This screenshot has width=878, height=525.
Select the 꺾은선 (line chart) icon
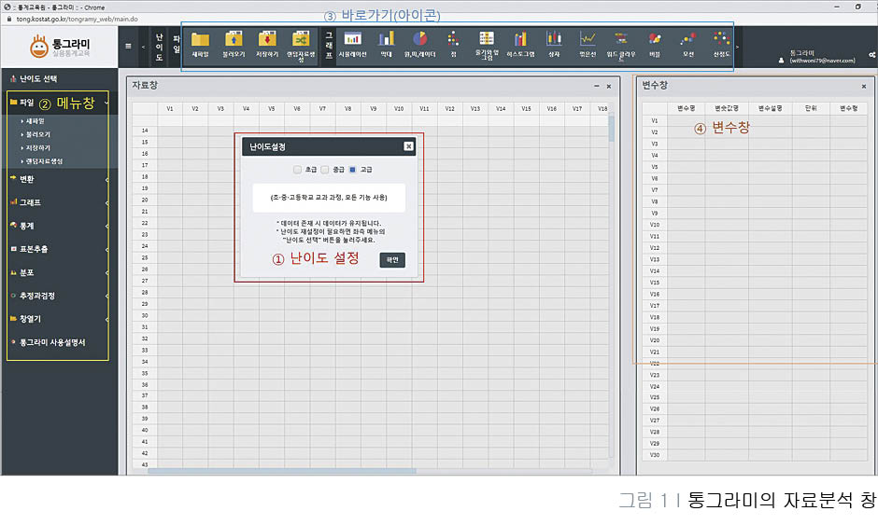pyautogui.click(x=588, y=39)
